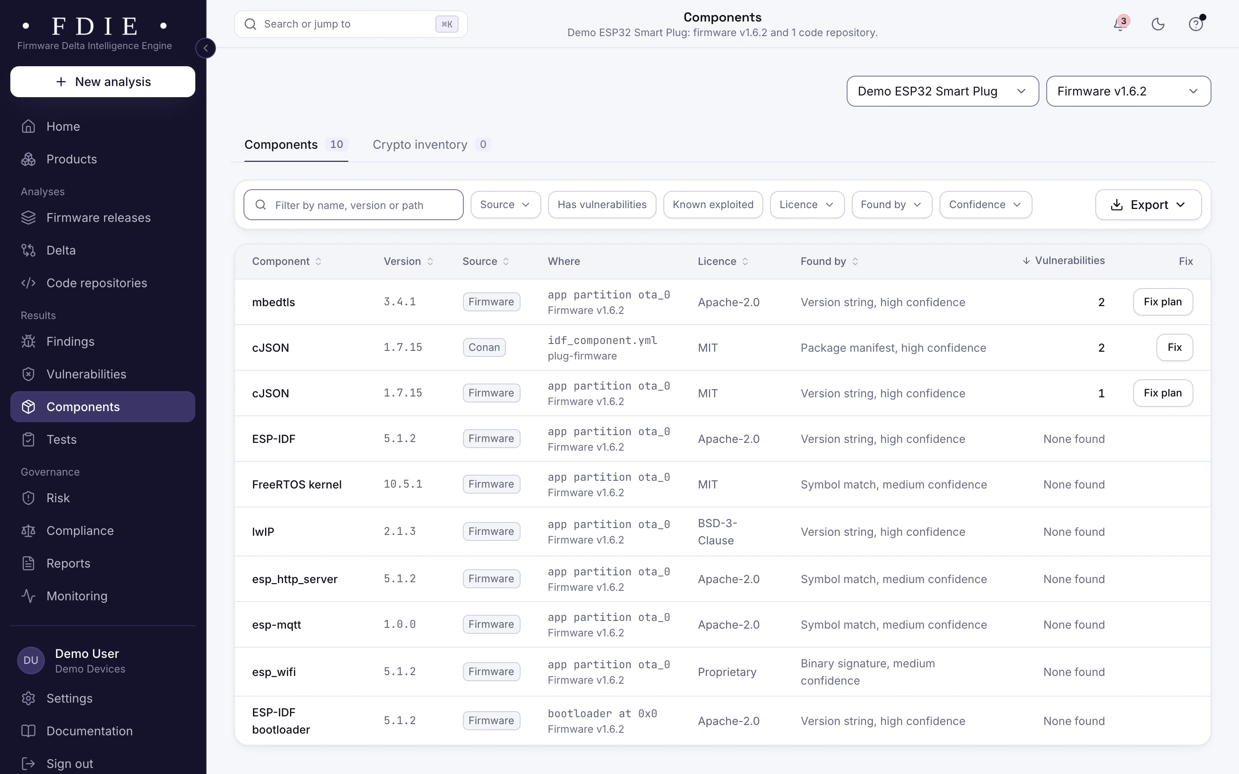Click Fix plan for mbedtls
This screenshot has width=1239, height=774.
click(1163, 302)
